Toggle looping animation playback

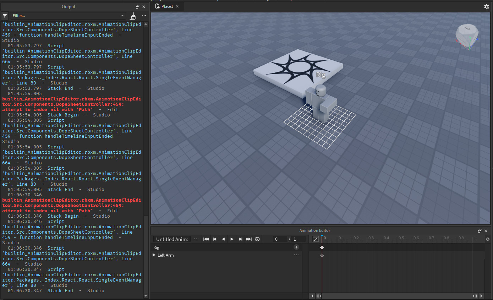257,239
